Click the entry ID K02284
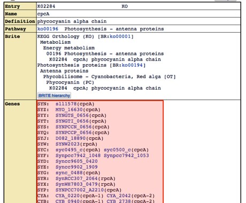The image size is (246, 203). 46,6
